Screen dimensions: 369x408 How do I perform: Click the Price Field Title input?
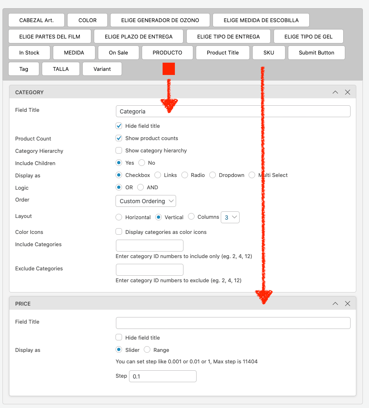click(x=233, y=323)
